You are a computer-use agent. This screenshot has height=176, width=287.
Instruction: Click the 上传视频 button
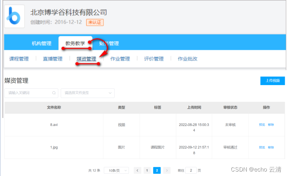pos(273,81)
